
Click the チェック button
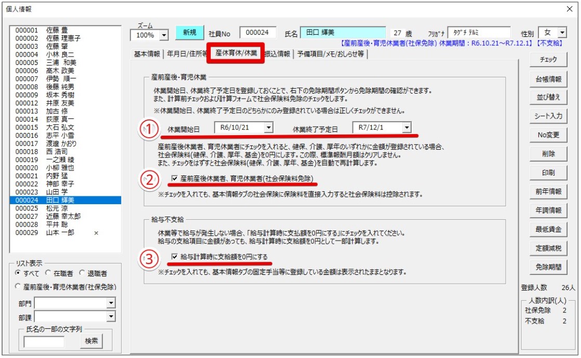[548, 59]
